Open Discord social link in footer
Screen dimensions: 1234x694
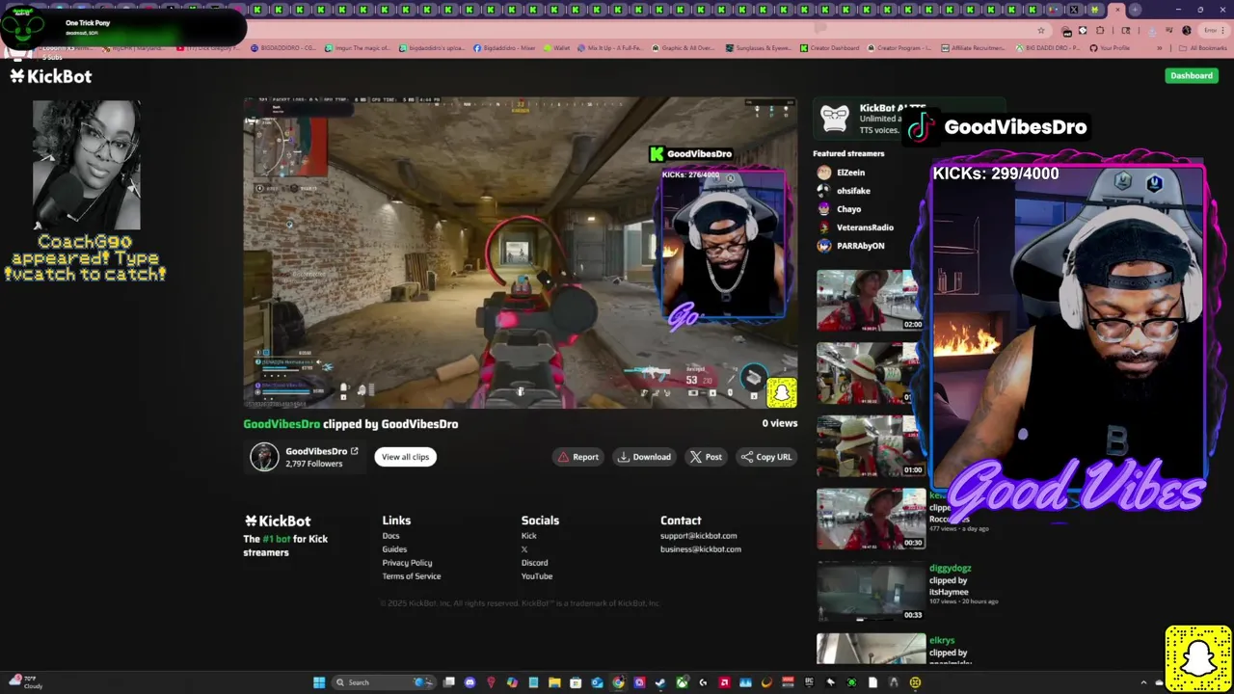tap(534, 563)
